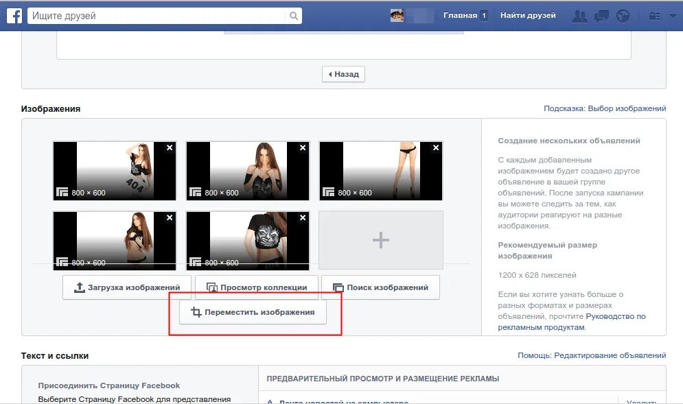The height and width of the screenshot is (404, 683).
Task: Click the plus tile to add image
Action: click(x=381, y=240)
